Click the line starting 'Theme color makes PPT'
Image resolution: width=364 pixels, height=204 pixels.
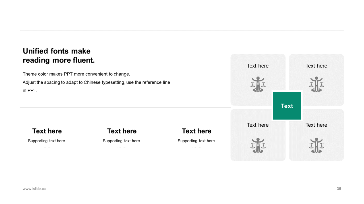point(76,74)
